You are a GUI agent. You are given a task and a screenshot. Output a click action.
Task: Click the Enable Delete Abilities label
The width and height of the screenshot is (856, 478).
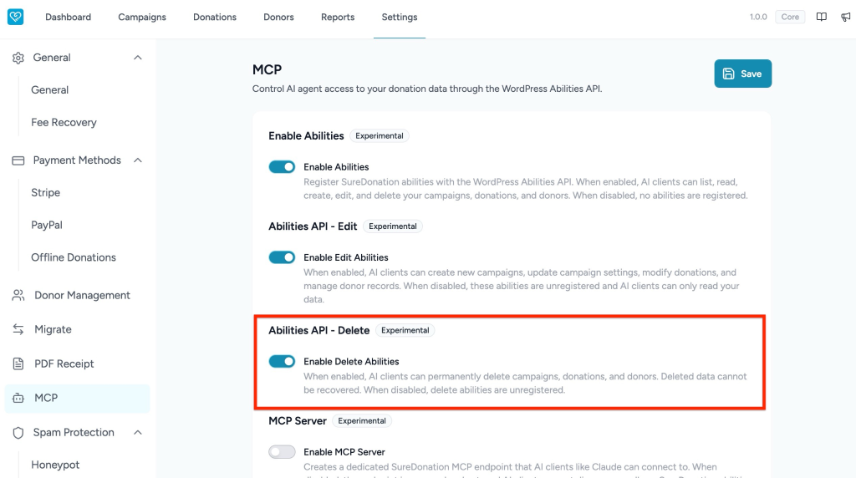(352, 361)
